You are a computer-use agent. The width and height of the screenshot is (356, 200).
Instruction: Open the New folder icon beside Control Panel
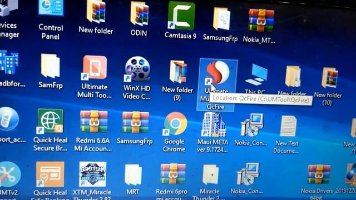point(96,18)
